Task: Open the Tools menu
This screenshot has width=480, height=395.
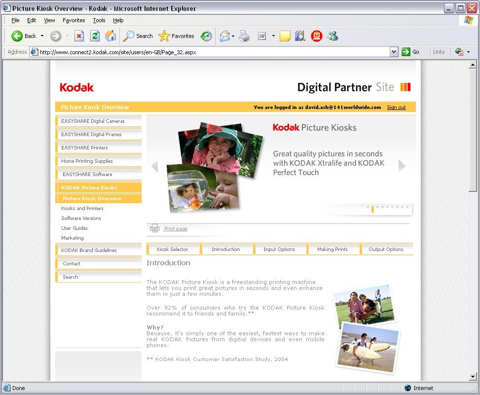Action: point(99,21)
